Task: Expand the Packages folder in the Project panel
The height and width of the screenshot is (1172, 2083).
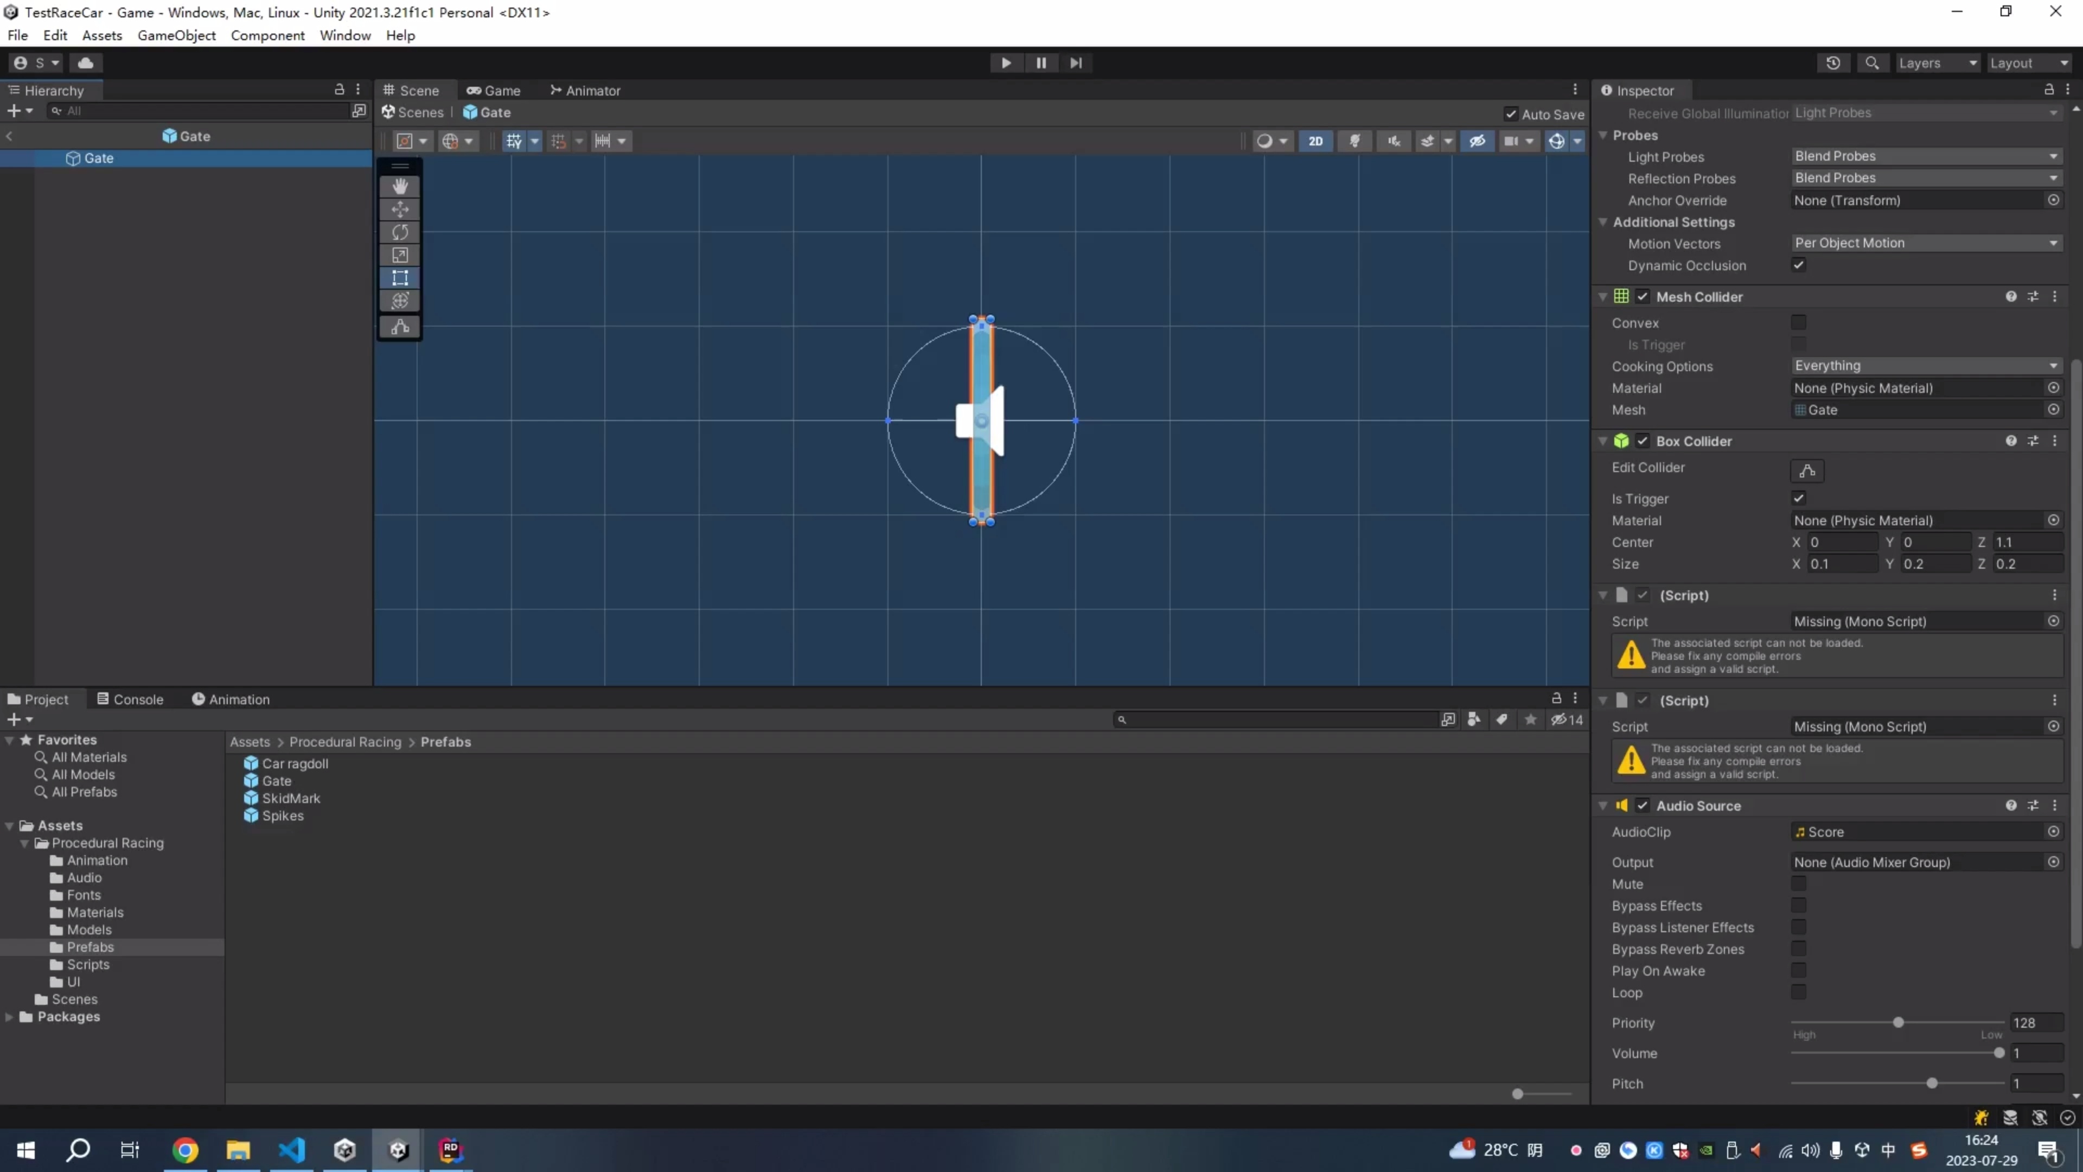Action: (x=9, y=1017)
